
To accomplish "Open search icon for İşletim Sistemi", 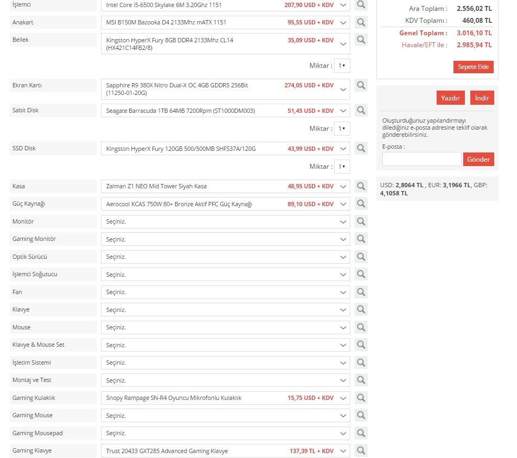I will click(361, 362).
